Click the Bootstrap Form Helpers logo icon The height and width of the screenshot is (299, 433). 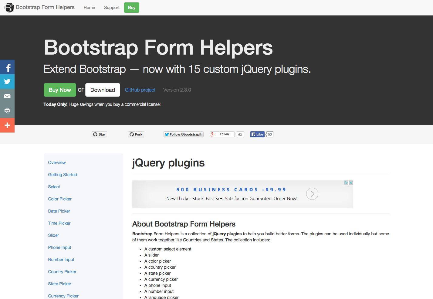9,7
